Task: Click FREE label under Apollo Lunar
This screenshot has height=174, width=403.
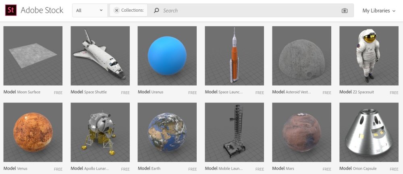Action: coord(125,169)
